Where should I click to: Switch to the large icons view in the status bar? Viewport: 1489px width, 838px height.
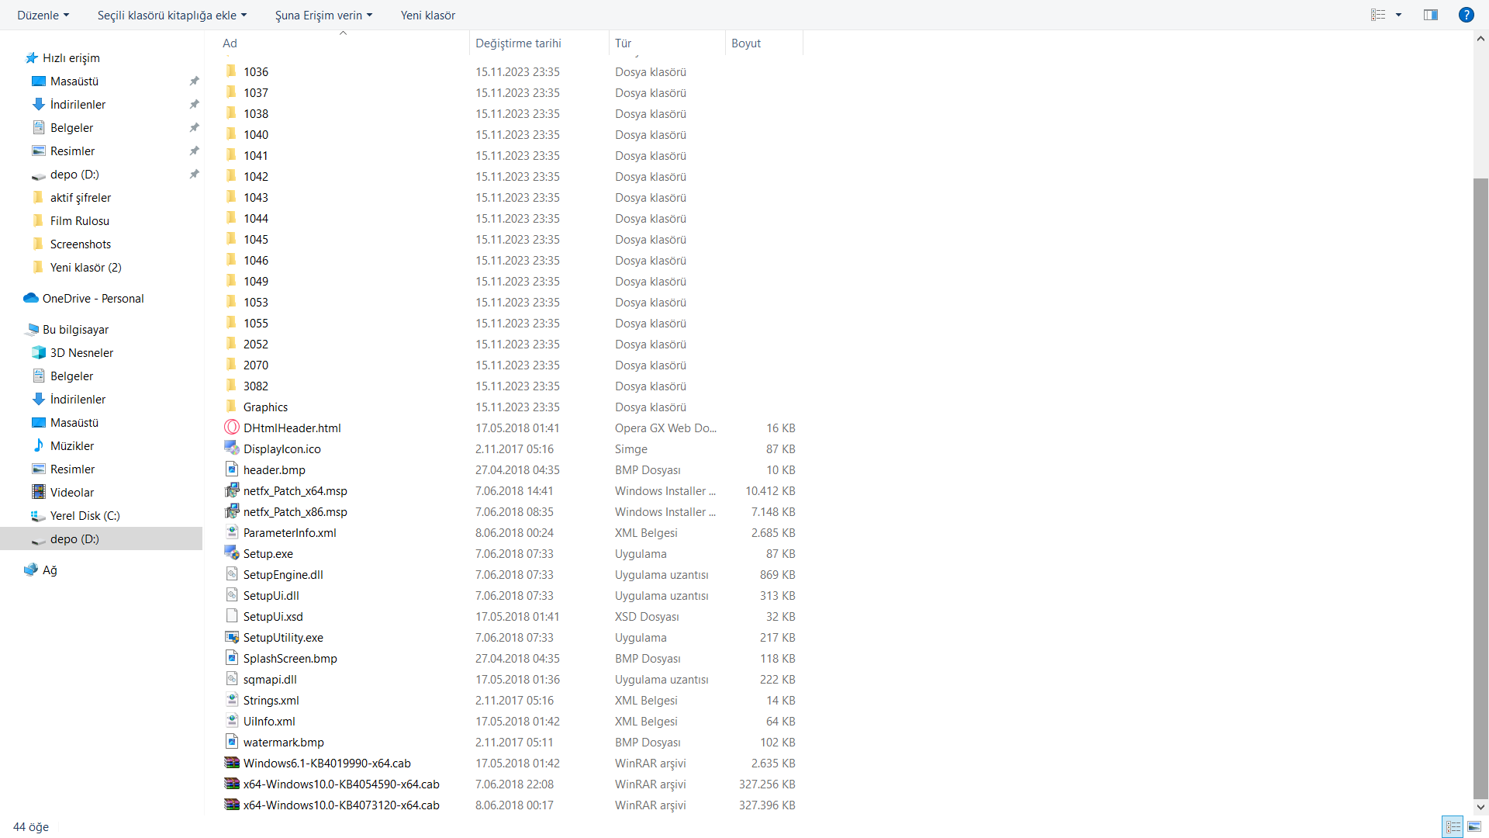tap(1474, 827)
